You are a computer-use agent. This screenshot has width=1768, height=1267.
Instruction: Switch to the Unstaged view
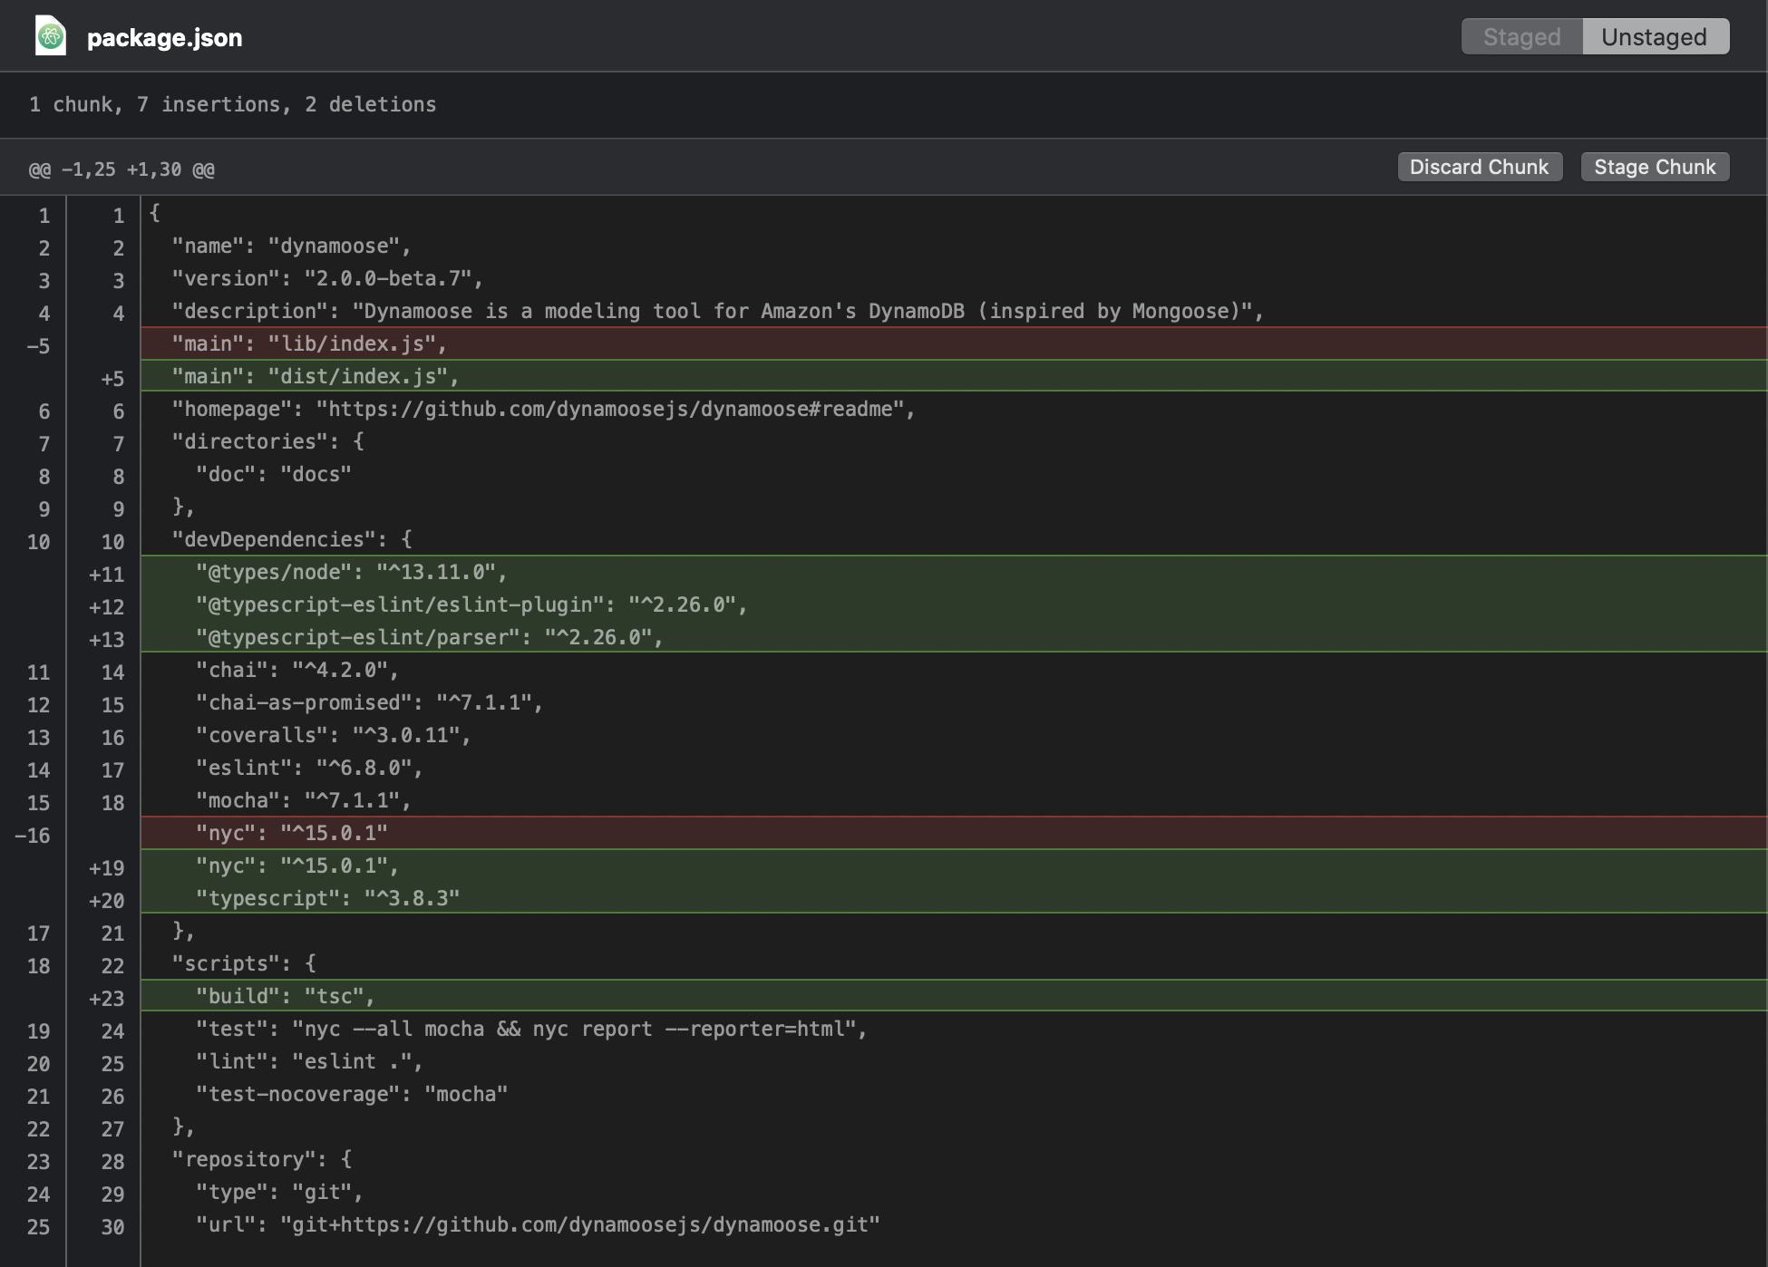1656,37
